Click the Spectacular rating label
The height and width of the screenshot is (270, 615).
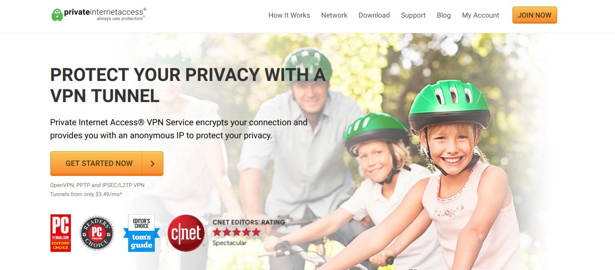[230, 243]
